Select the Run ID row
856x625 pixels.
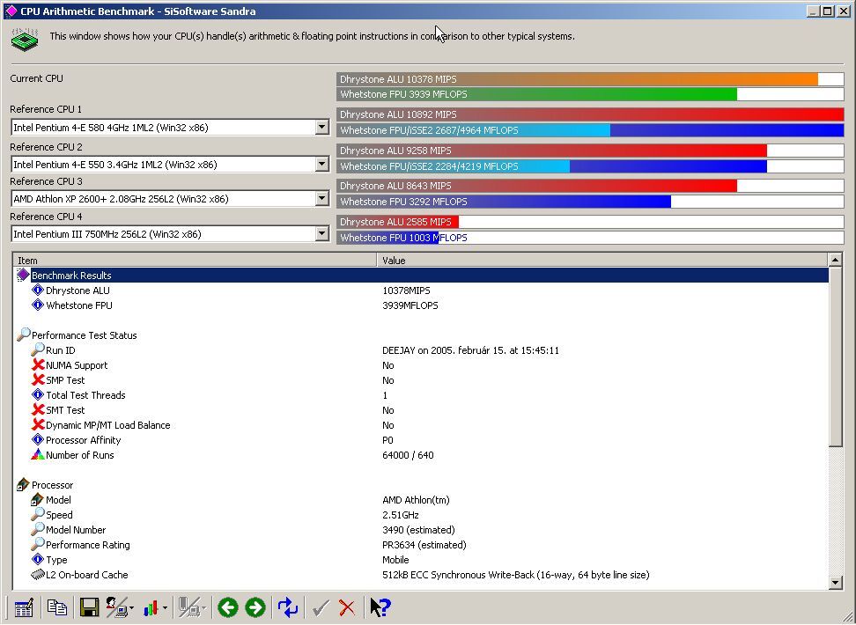(420, 349)
